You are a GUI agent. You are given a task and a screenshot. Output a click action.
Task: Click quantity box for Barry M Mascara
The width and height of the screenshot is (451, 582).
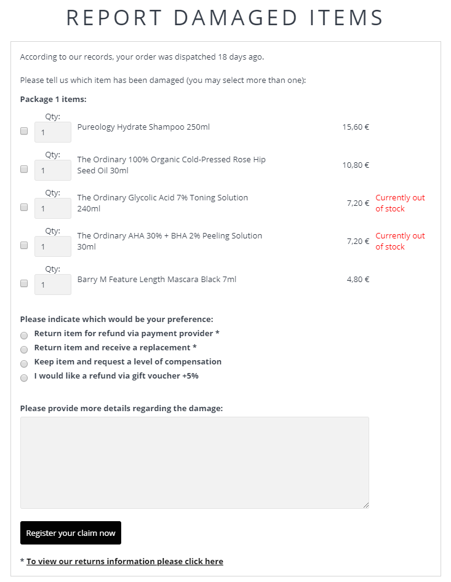(53, 285)
